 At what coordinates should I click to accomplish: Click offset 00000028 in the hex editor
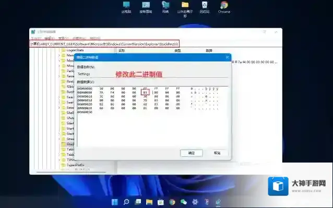pyautogui.click(x=85, y=108)
